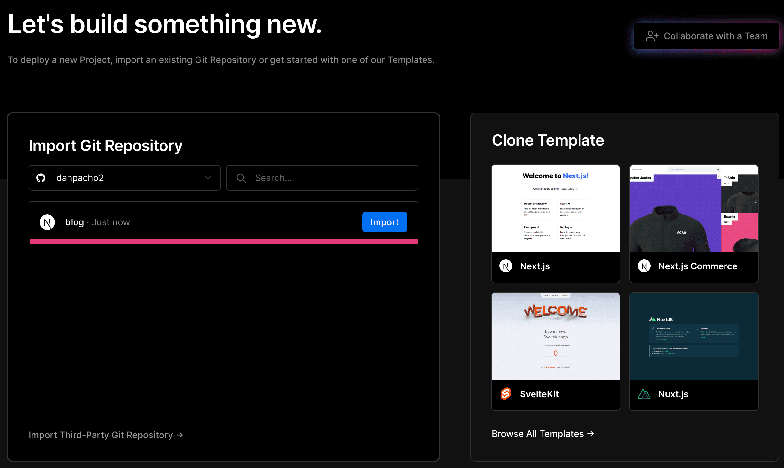Screen dimensions: 784x468
Task: Import the blog repository
Action: click(x=385, y=222)
